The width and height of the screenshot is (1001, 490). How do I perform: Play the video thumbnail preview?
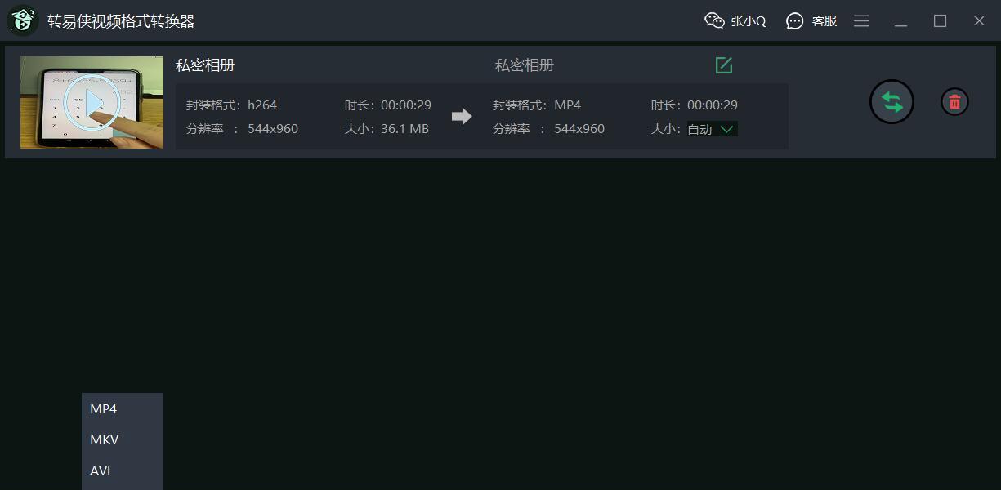[92, 102]
